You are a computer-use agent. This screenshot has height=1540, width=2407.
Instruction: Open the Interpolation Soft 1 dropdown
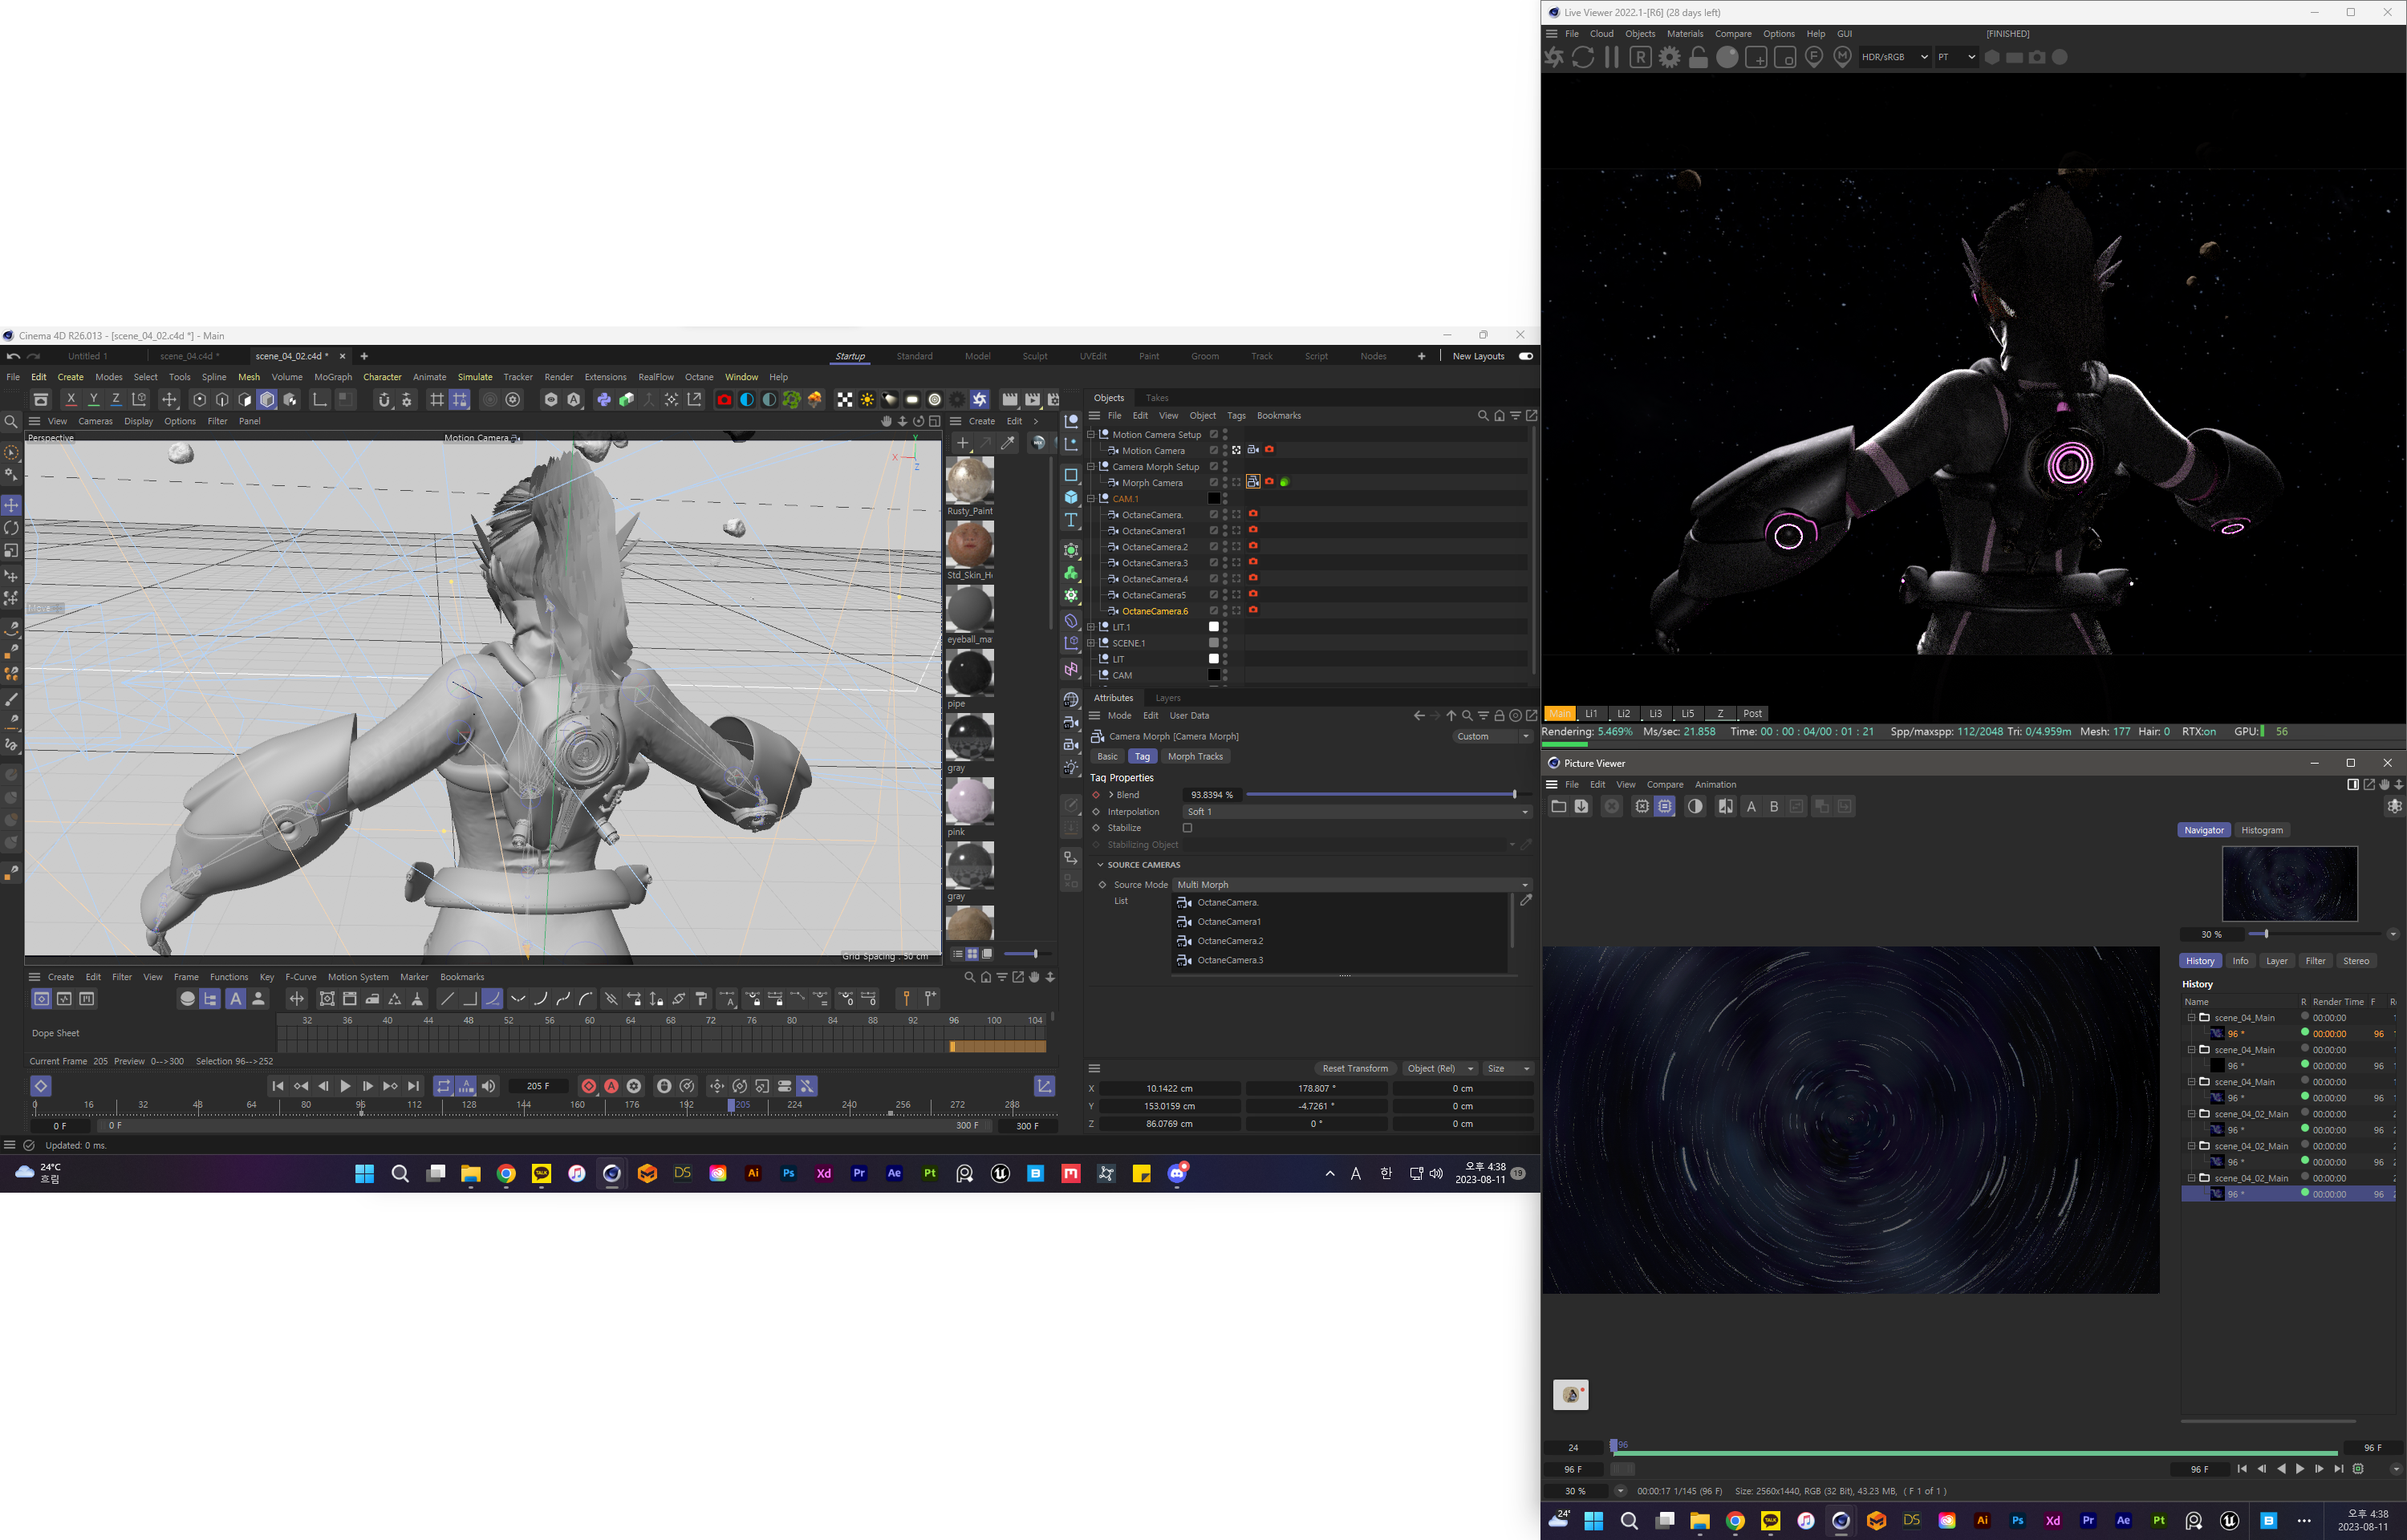tap(1357, 812)
